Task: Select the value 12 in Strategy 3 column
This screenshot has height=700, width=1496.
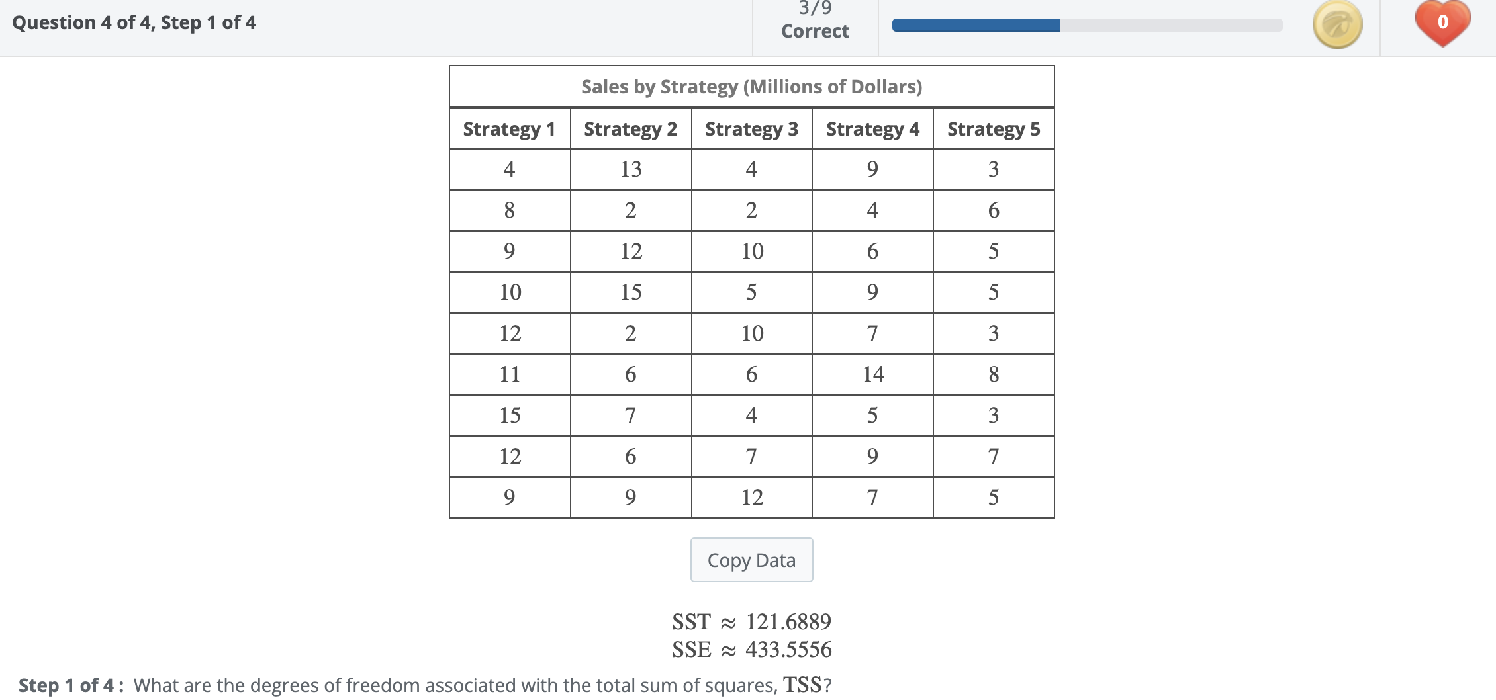Action: (x=751, y=497)
